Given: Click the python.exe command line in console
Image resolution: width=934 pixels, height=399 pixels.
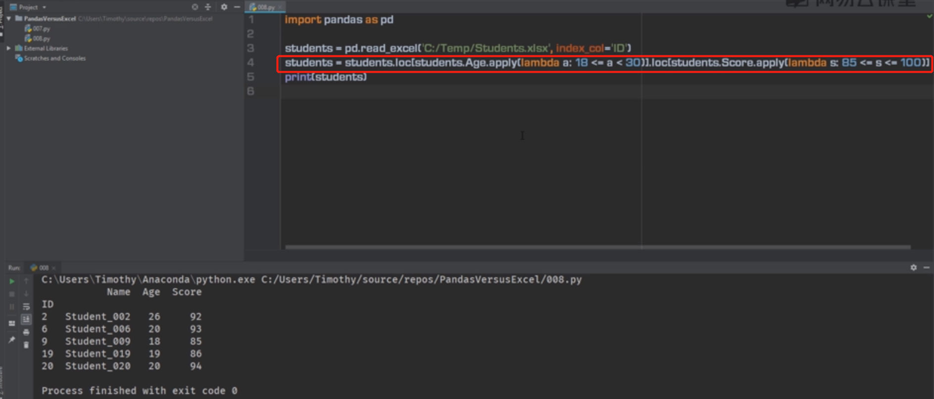Looking at the screenshot, I should [x=311, y=280].
